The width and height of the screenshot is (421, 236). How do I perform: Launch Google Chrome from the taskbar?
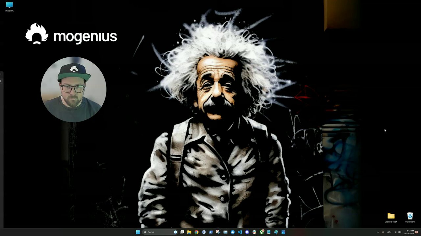tap(196, 232)
